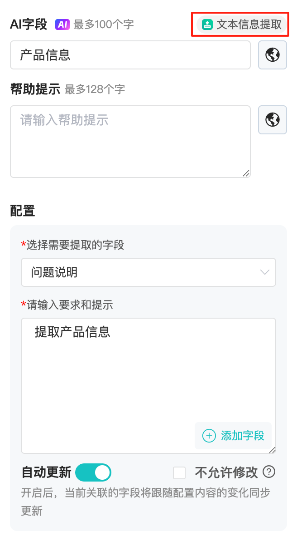Click the dropdown chevron arrow
The height and width of the screenshot is (541, 297).
(265, 272)
